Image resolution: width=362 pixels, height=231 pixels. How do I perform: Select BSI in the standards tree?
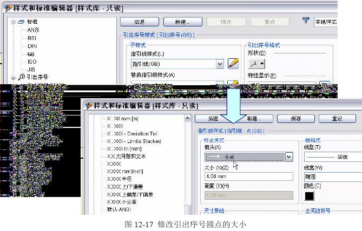(32, 38)
